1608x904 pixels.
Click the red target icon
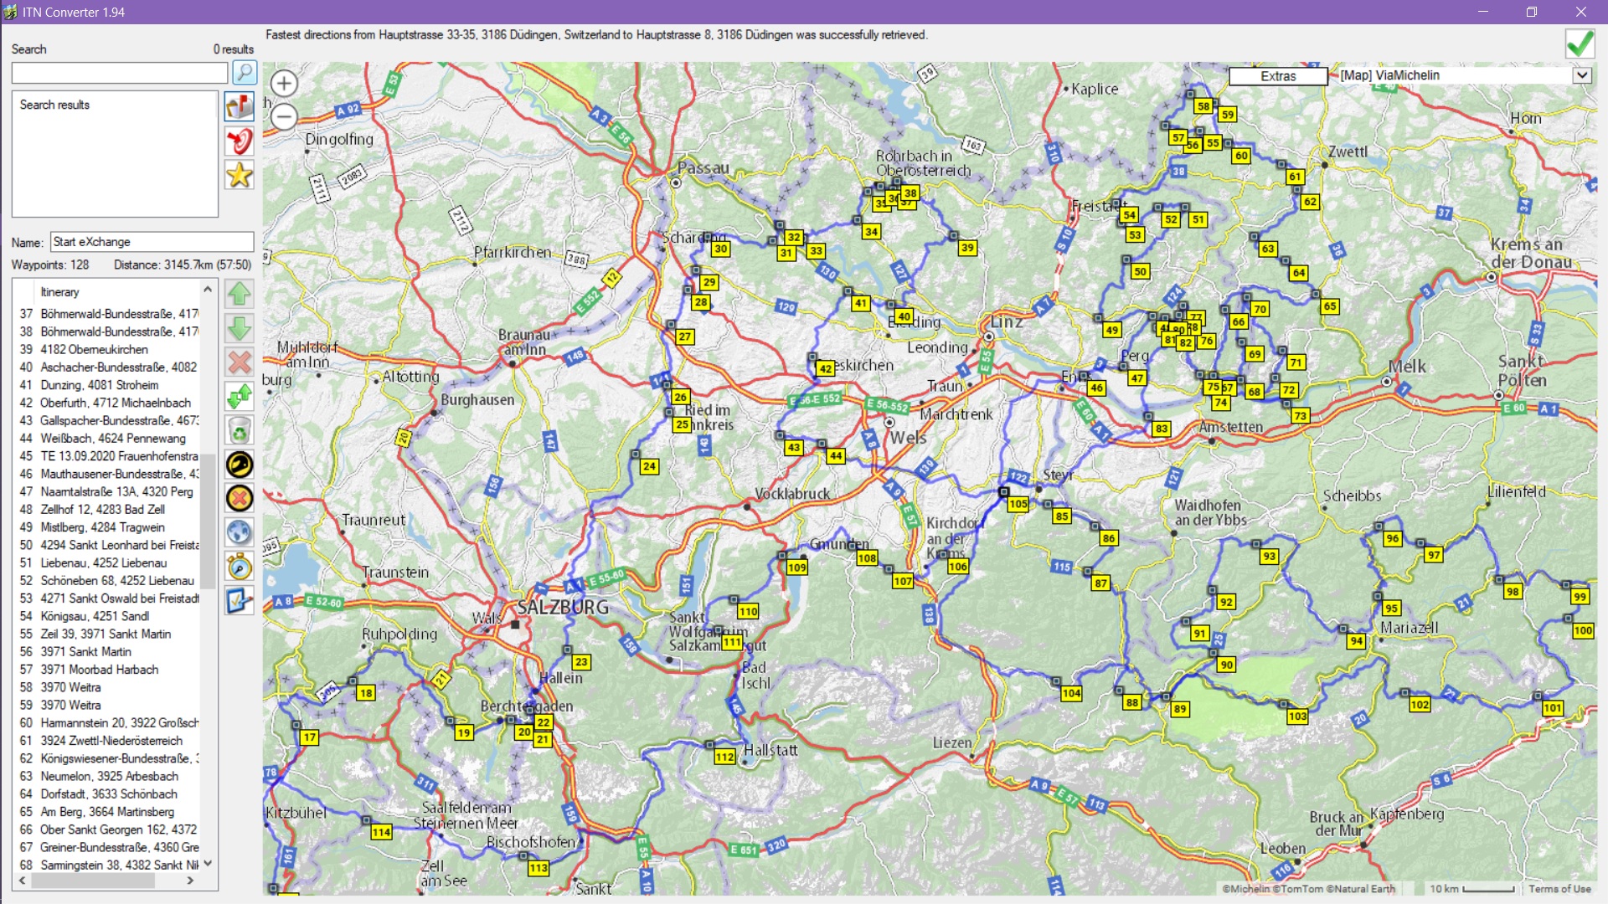click(240, 141)
